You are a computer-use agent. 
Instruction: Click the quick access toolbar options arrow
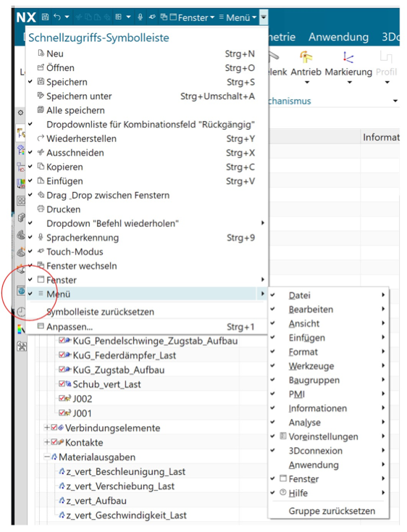point(264,17)
